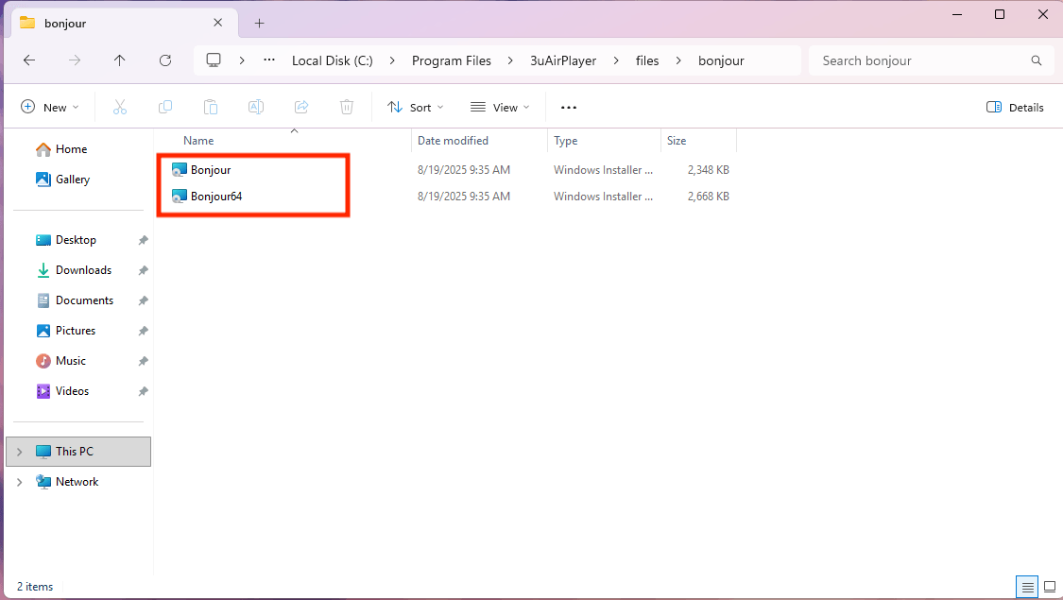Open the View layout dropdown
Image resolution: width=1063 pixels, height=600 pixels.
pyautogui.click(x=499, y=107)
